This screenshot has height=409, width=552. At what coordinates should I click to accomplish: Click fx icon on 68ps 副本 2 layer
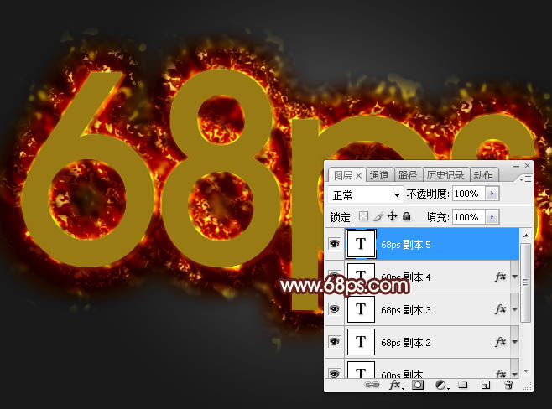501,341
